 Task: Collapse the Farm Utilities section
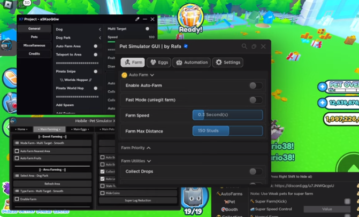click(149, 161)
